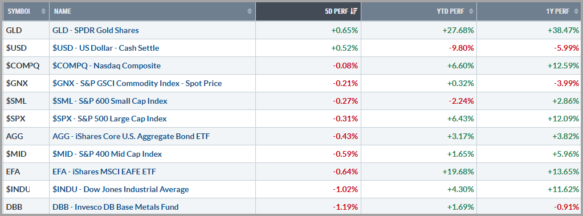Sort by 1Y PERF column header
The width and height of the screenshot is (583, 216).
(x=529, y=11)
